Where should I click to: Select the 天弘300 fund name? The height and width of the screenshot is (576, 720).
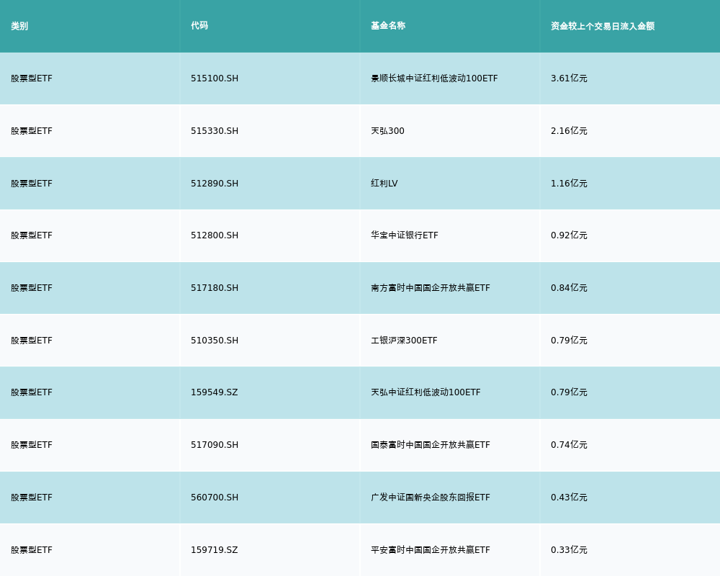click(x=387, y=131)
